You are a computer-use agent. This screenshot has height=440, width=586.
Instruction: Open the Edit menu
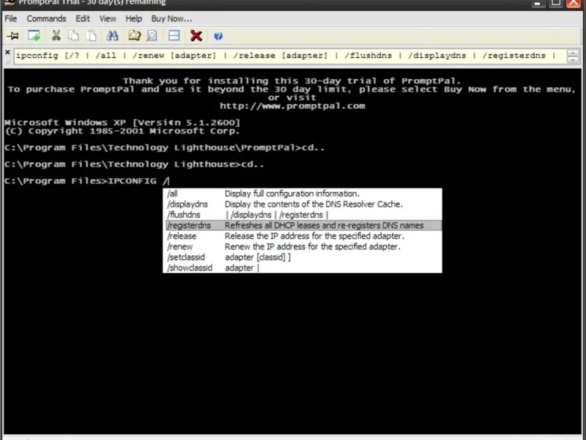83,19
